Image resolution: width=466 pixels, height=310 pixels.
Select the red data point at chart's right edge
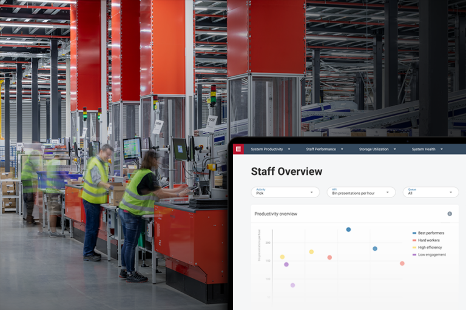coord(402,263)
